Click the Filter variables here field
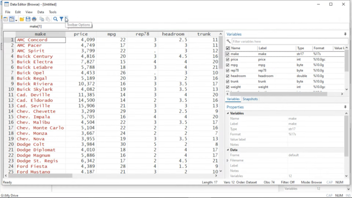The image size is (352, 198). [290, 42]
